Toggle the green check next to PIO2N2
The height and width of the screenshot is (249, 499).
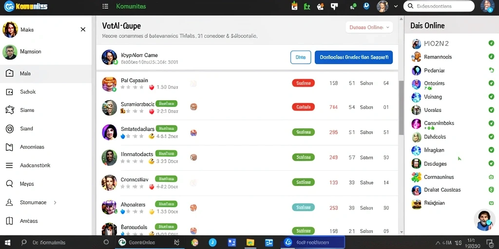pyautogui.click(x=491, y=43)
